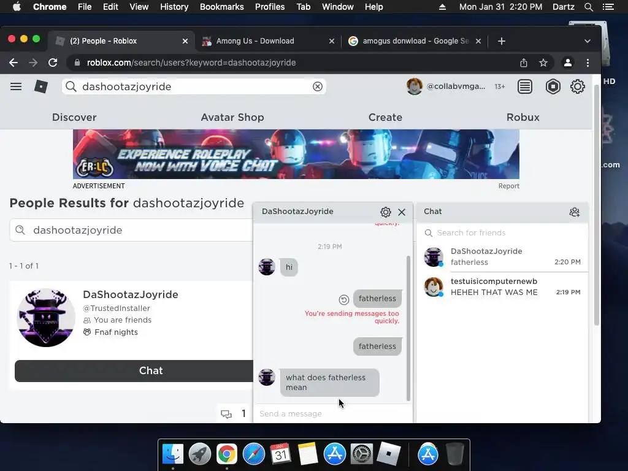Viewport: 628px width, 471px height.
Task: Open Safari from the Dock
Action: 253,454
